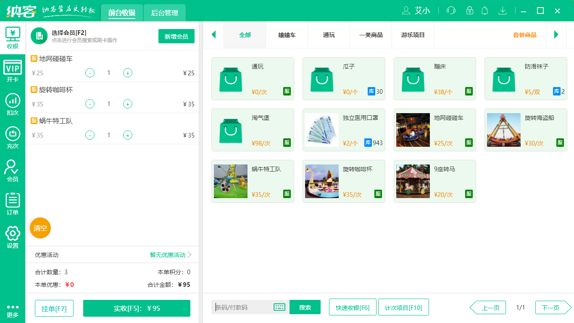Click the lock screen icon
Viewport: 574px width, 323px height.
pos(468,11)
